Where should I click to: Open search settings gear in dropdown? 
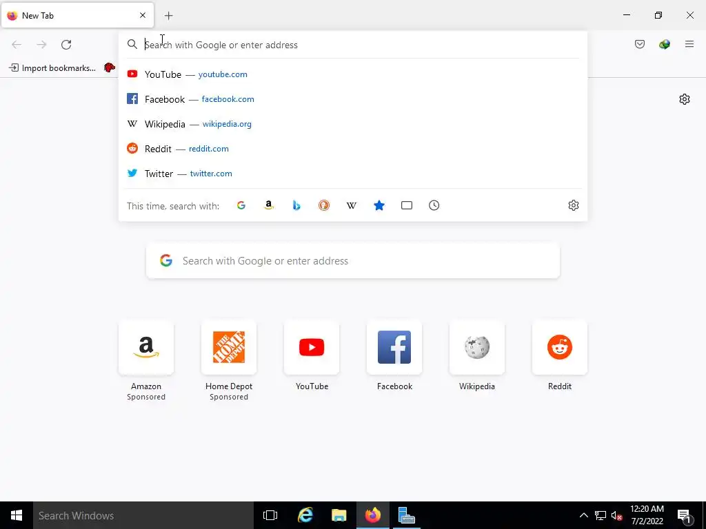[573, 205]
